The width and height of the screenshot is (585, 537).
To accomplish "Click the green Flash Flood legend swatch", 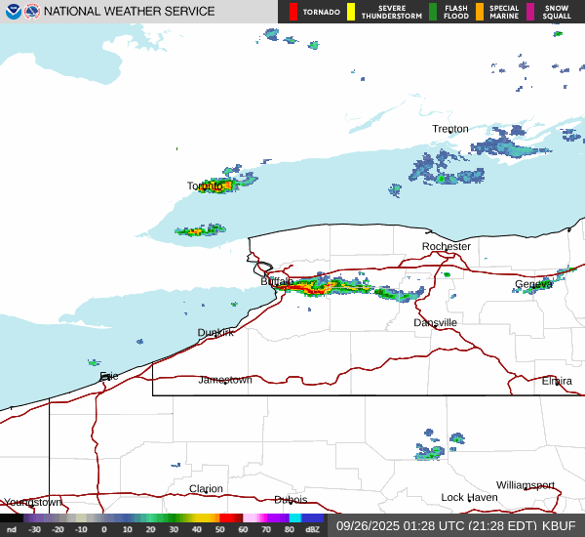I will coord(433,12).
